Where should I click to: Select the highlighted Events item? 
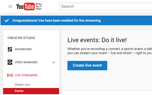[31, 91]
